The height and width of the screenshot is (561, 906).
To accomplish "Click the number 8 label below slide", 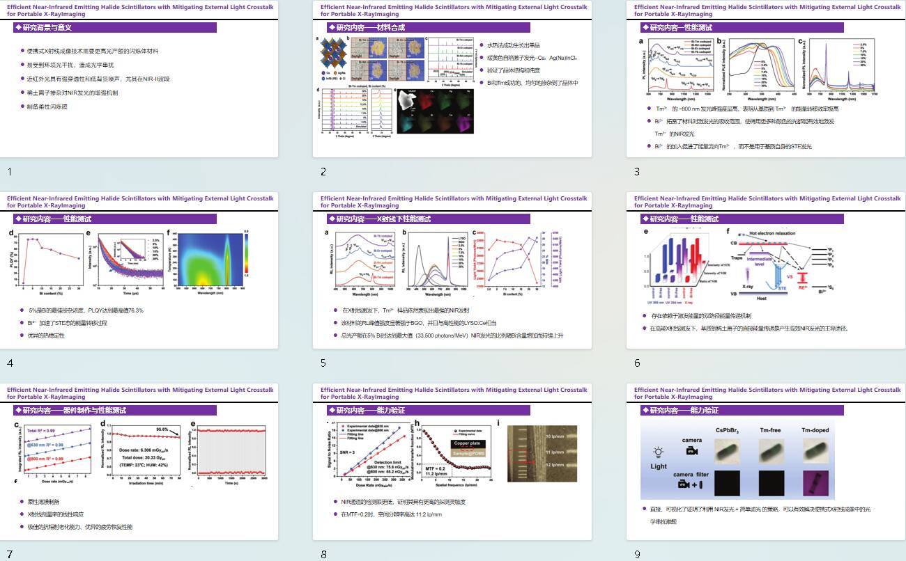I will (323, 554).
